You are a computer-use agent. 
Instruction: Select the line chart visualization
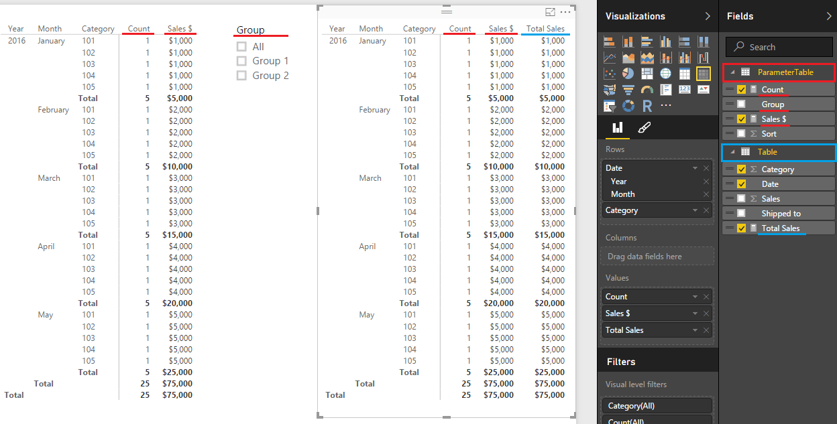(610, 58)
